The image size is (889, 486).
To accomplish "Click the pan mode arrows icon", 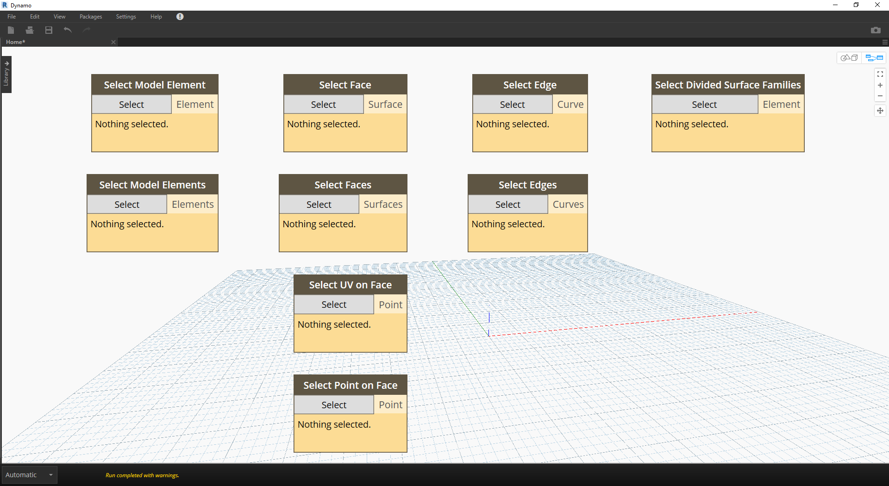I will [880, 111].
